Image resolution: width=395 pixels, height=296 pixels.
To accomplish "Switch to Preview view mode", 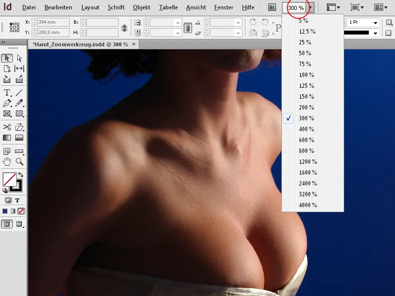I will tap(19, 224).
